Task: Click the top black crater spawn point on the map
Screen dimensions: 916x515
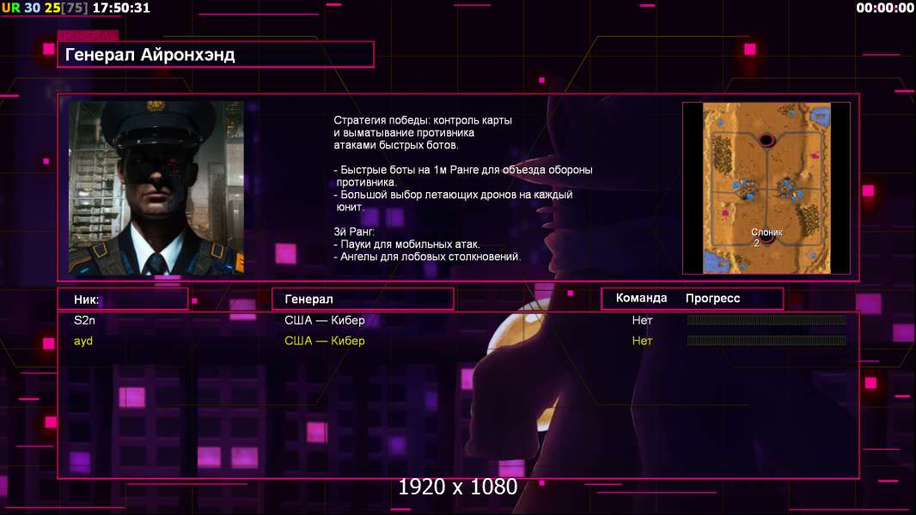Action: pos(766,140)
